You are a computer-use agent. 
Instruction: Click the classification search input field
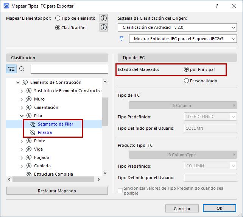tap(69, 69)
